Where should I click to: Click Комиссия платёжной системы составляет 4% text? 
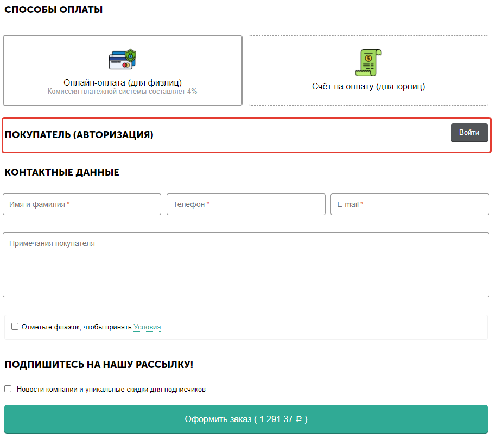coord(123,92)
